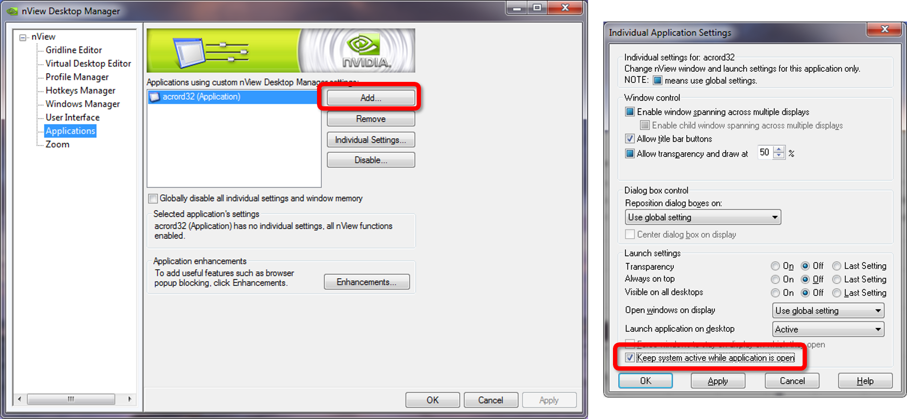Uncheck Keep system active while application is open

630,358
